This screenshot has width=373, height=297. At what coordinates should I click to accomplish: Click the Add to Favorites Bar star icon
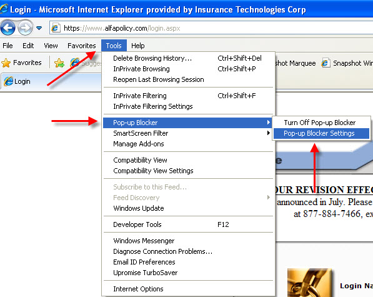point(59,63)
